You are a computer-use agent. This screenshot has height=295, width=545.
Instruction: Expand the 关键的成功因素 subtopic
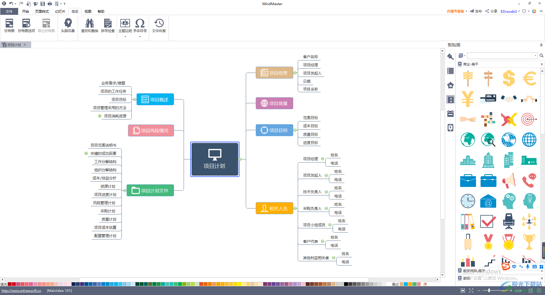pyautogui.click(x=86, y=153)
